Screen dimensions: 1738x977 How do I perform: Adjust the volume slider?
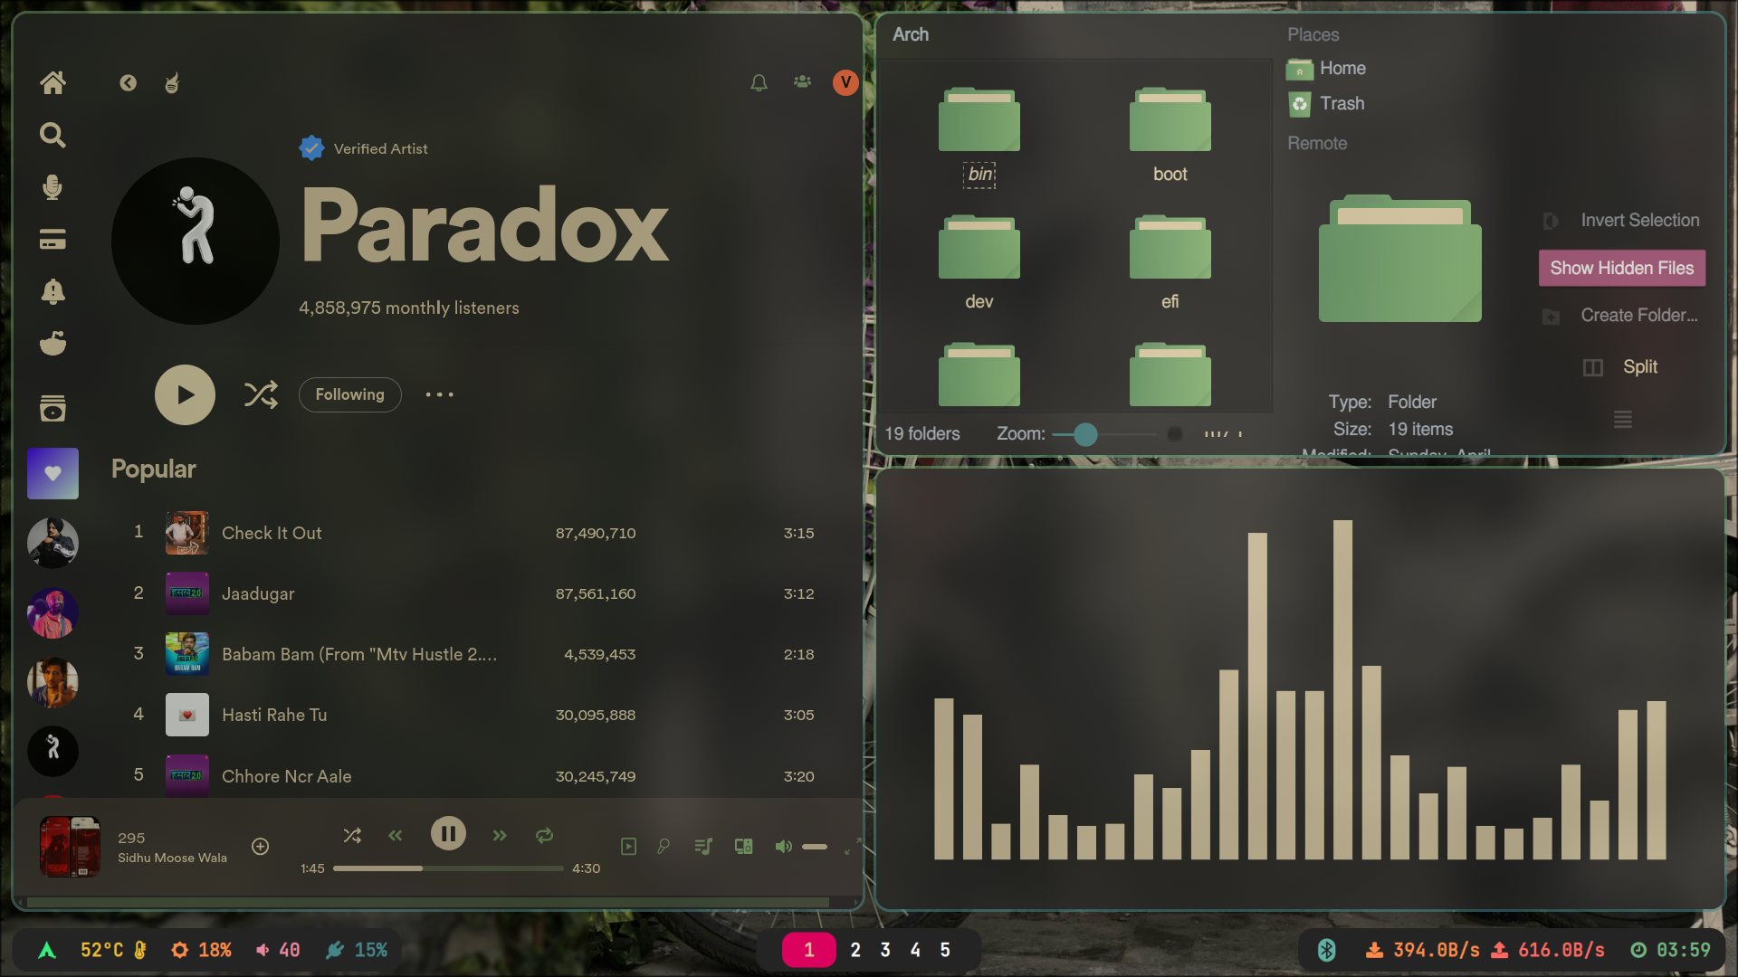coord(815,847)
